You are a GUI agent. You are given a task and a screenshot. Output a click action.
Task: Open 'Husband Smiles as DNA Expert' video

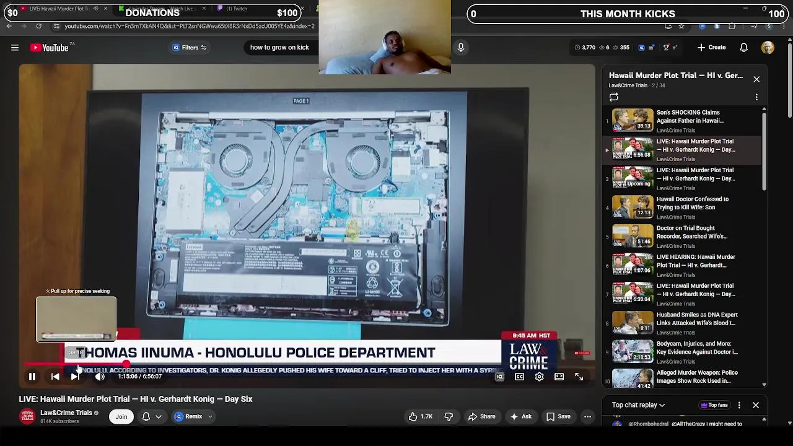682,323
